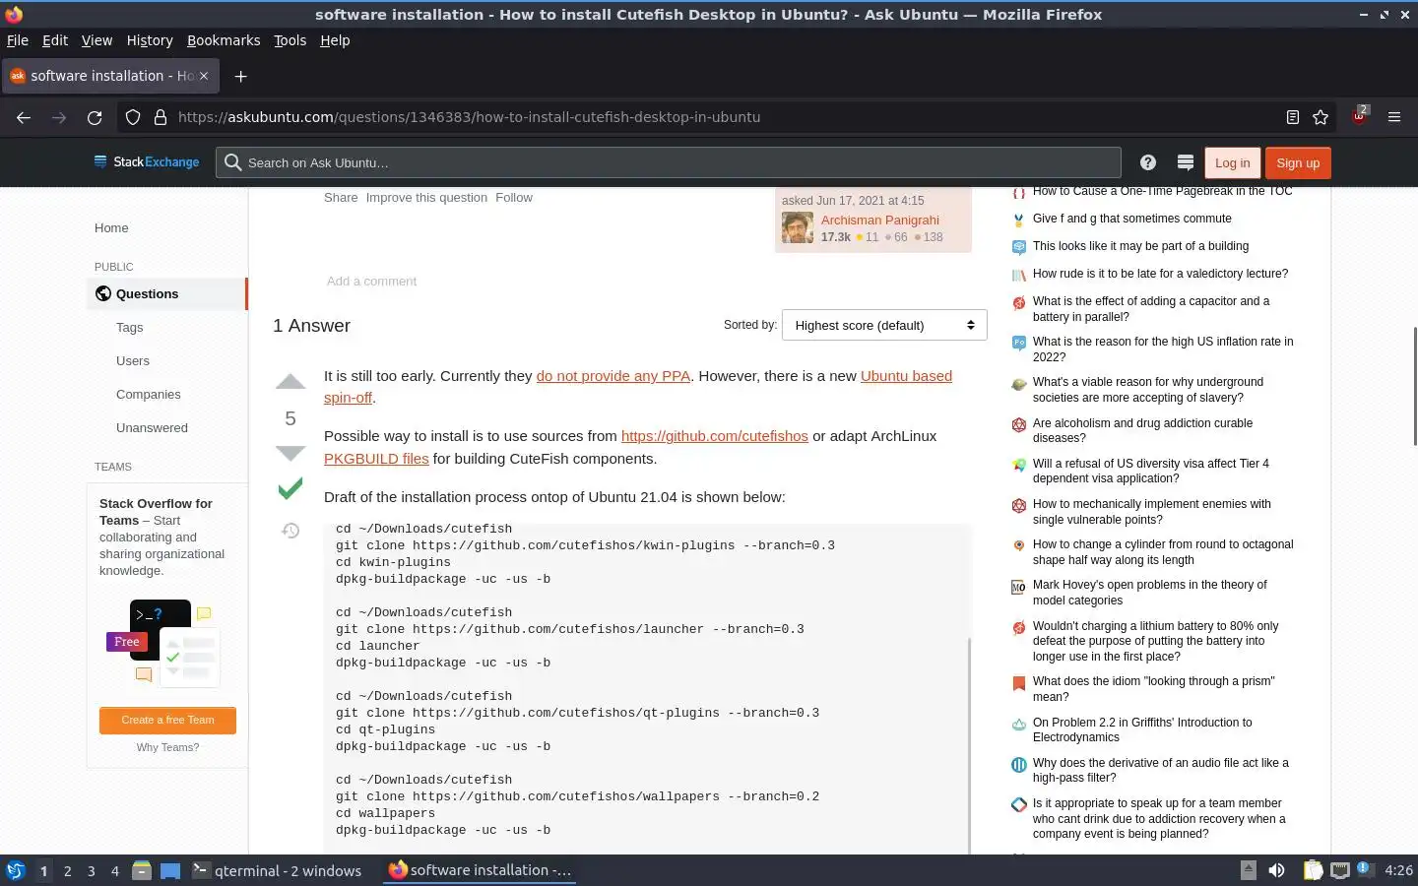Click the Sign up button

[1298, 162]
